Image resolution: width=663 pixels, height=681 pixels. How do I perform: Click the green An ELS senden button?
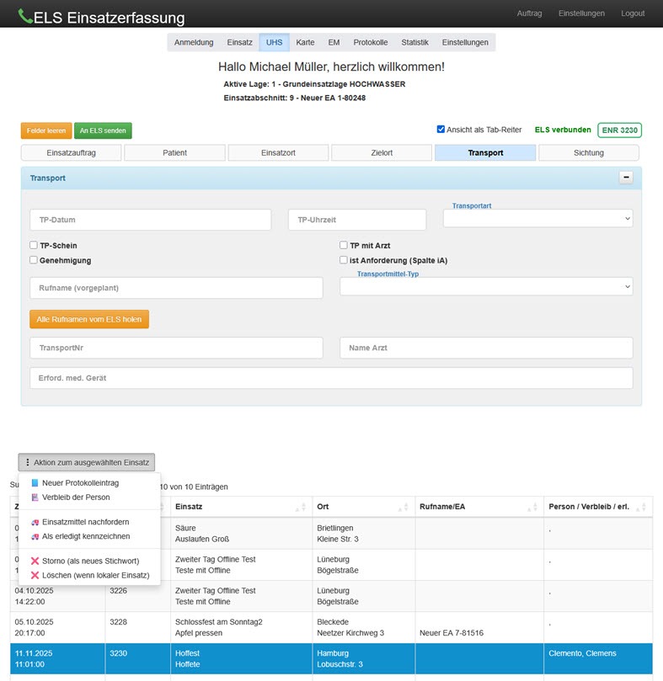click(x=103, y=130)
